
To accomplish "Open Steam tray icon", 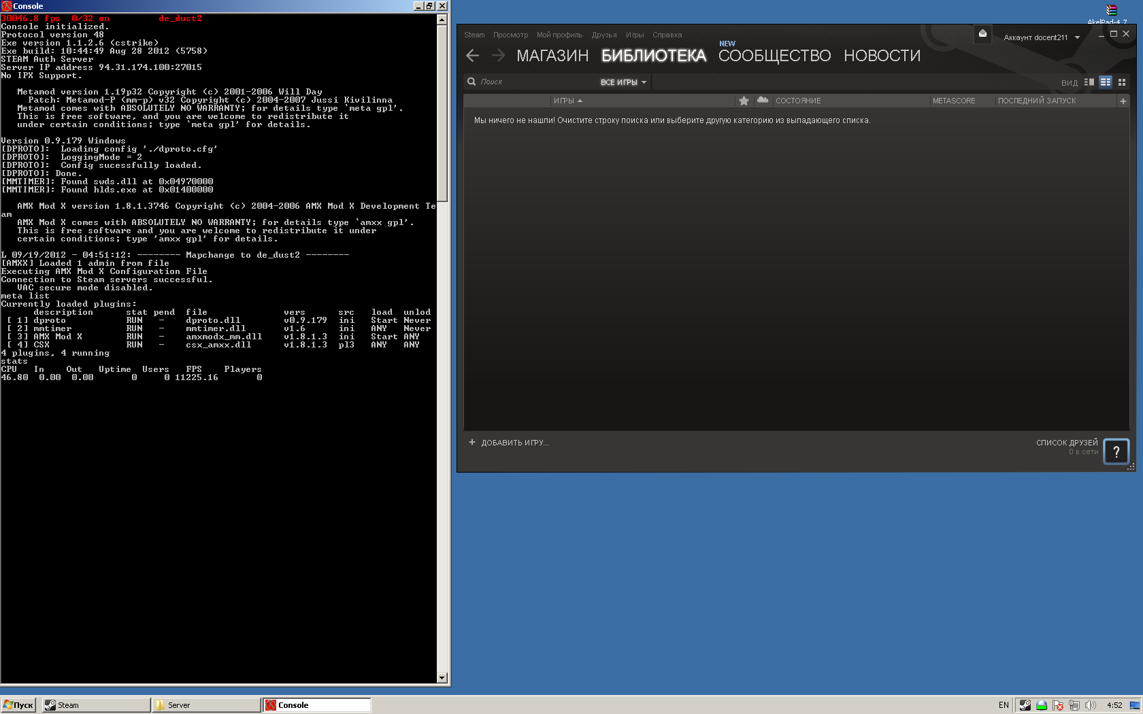I will coord(1025,705).
